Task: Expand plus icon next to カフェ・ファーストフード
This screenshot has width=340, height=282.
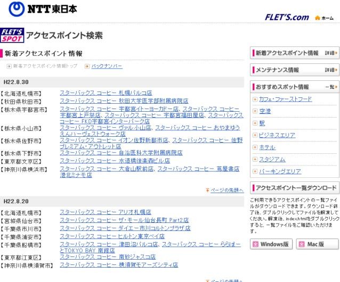Action: click(255, 99)
